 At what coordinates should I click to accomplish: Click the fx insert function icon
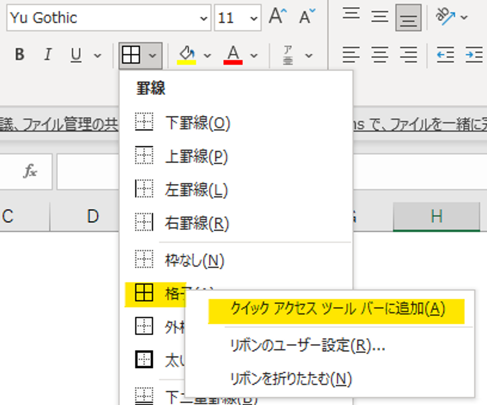[x=30, y=171]
